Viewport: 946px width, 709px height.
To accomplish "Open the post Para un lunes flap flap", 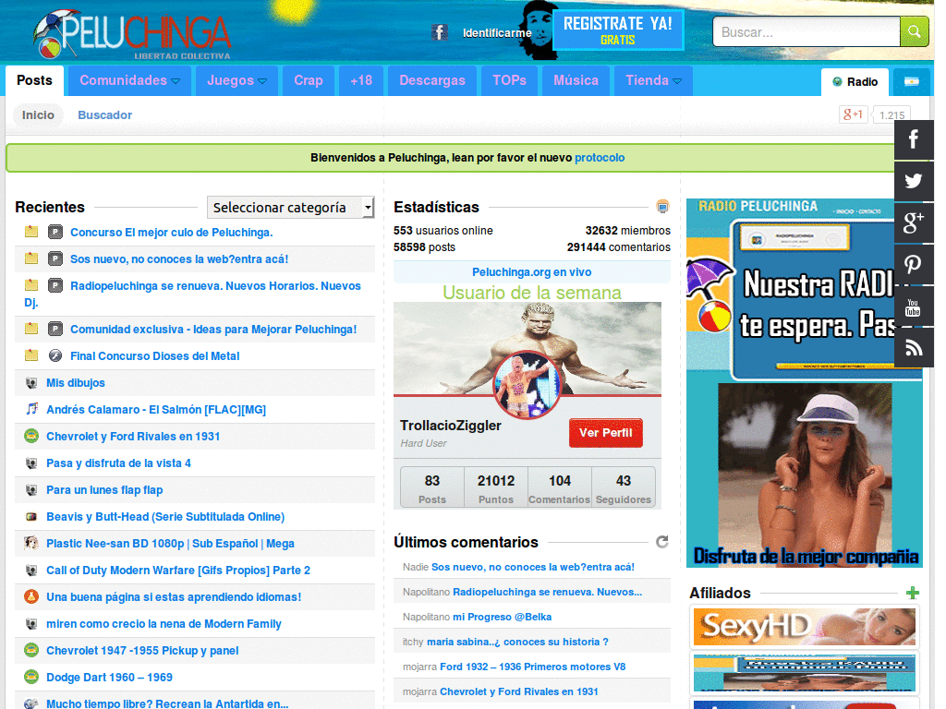I will pos(104,489).
